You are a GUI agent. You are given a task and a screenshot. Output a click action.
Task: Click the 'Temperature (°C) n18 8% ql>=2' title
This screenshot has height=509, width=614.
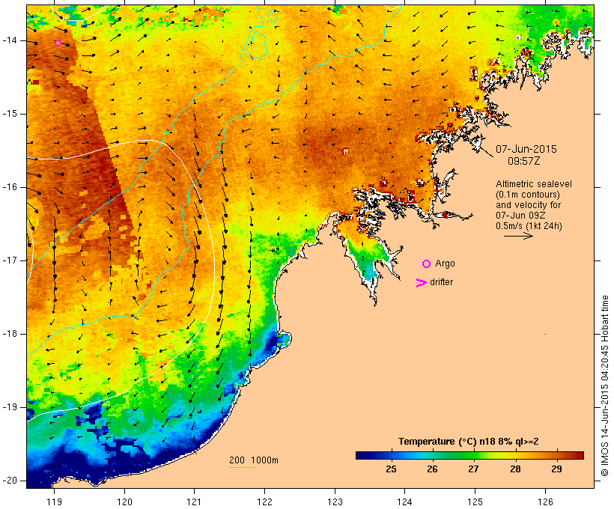(468, 442)
